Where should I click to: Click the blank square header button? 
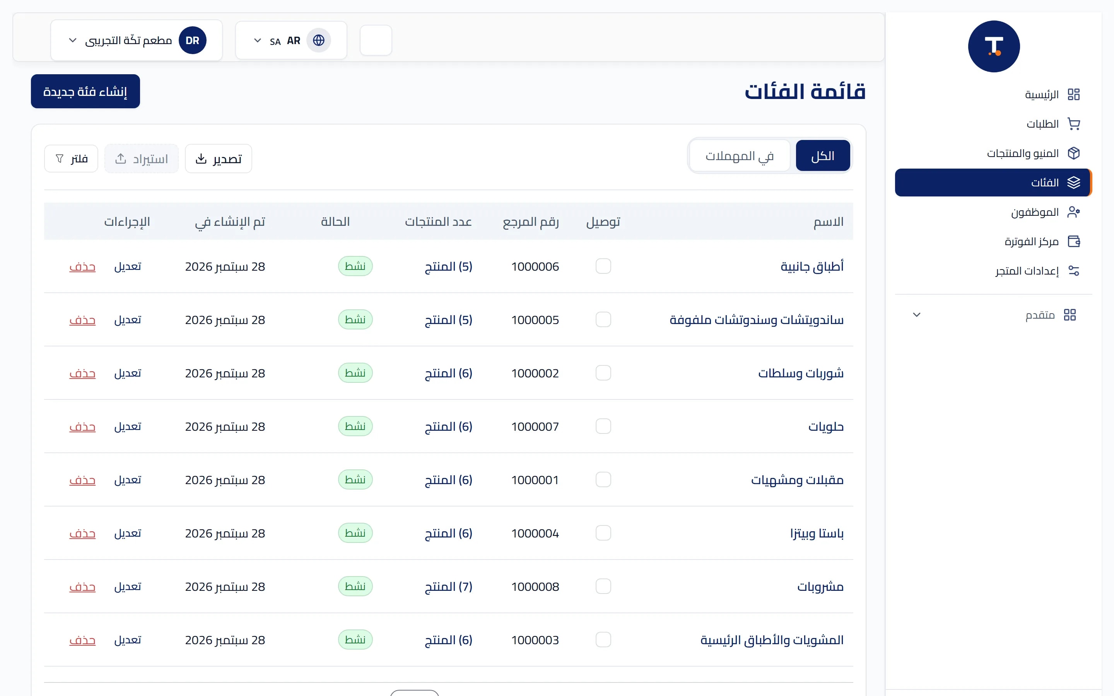pyautogui.click(x=376, y=41)
